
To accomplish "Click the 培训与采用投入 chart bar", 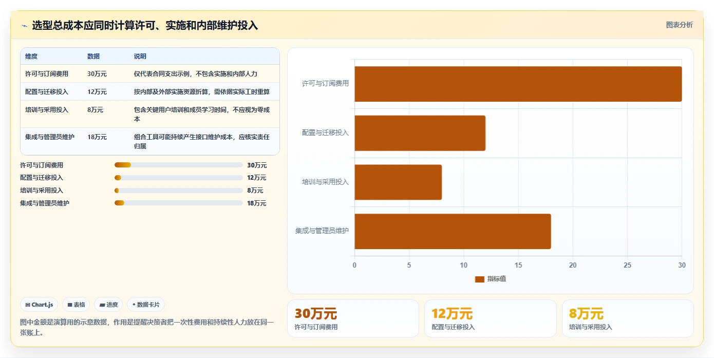I will pos(398,182).
